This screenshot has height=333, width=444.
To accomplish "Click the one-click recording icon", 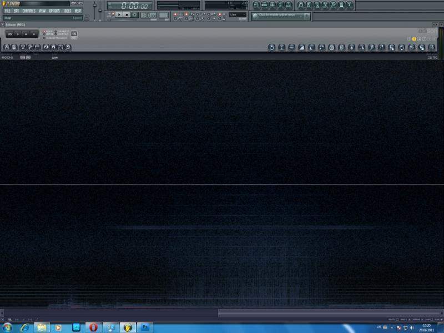I will point(334,5).
